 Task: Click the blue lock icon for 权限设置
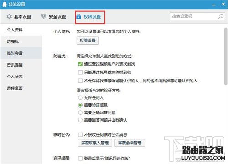78,16
